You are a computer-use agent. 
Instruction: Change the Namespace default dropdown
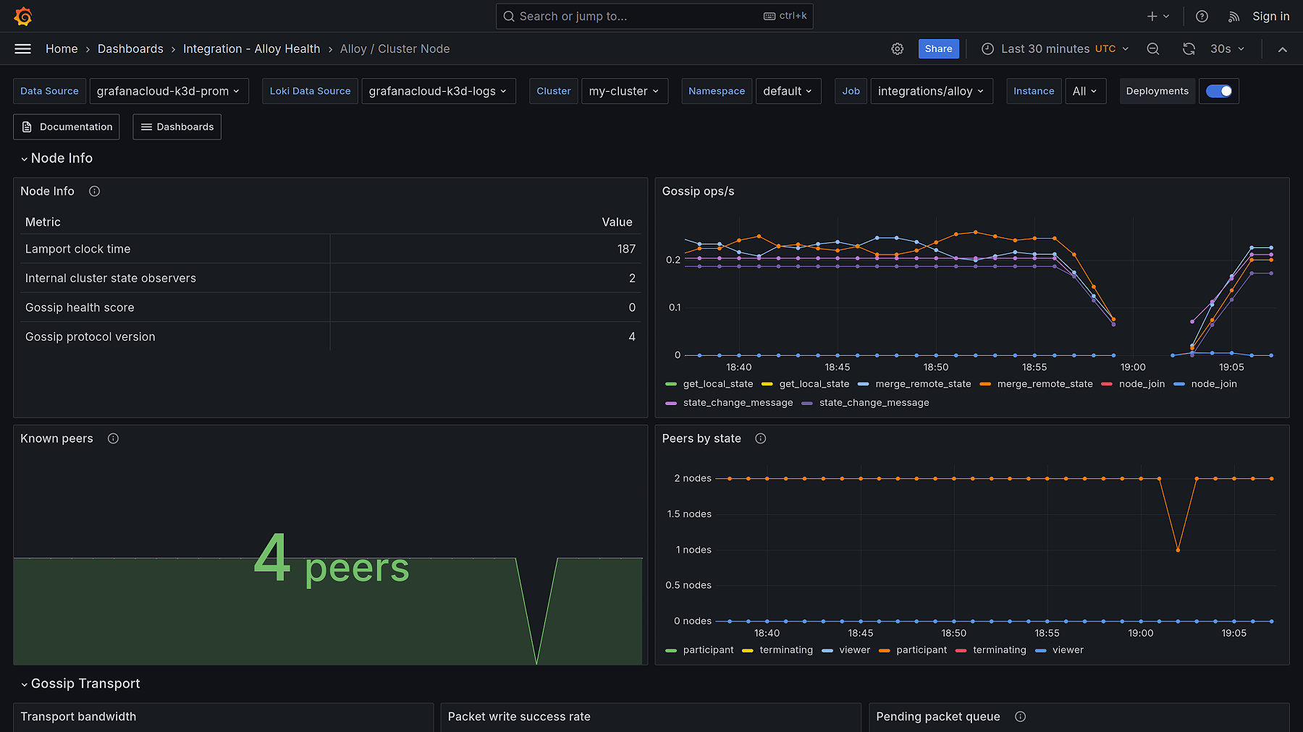click(788, 90)
